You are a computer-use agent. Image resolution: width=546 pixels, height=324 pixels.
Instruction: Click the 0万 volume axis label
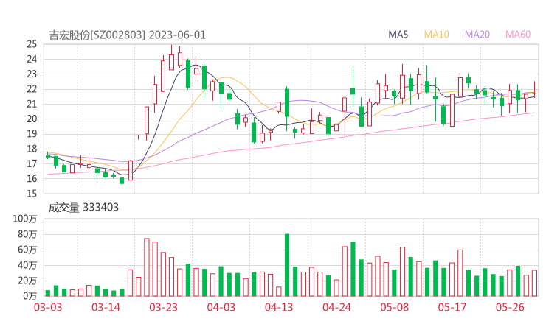pyautogui.click(x=30, y=296)
